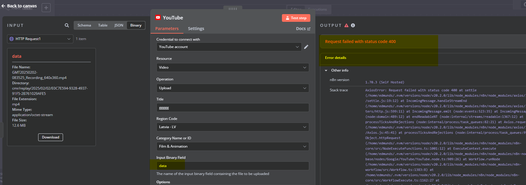Click the version value '1.70.3 (Self Hosted)'
Viewport: 526px width, 185px height.
click(385, 82)
